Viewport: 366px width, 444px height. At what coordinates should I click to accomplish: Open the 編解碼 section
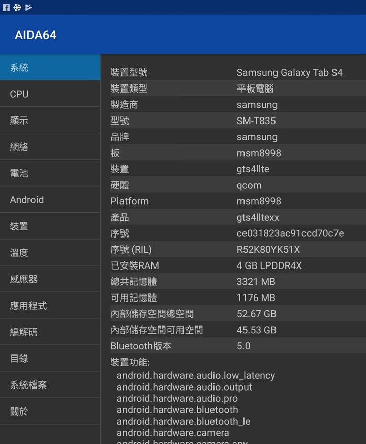(50, 332)
